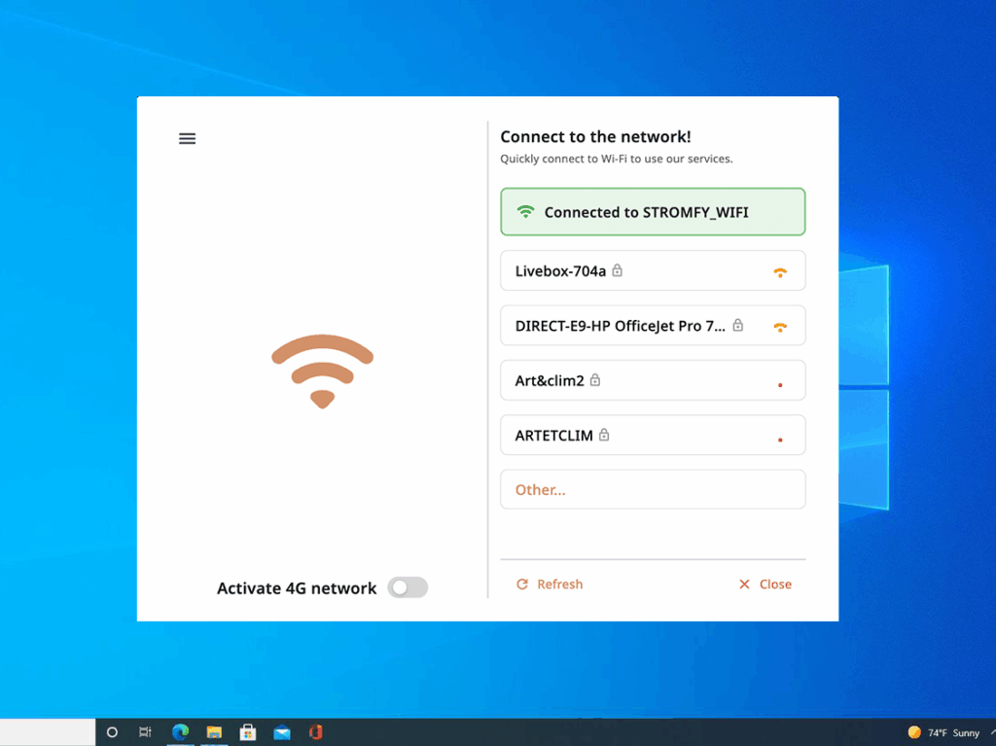The height and width of the screenshot is (746, 996).
Task: Toggle the Activate 4G network switch
Action: coord(407,587)
